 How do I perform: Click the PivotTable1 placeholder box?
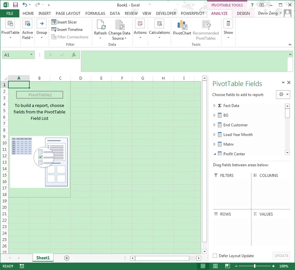[40, 95]
